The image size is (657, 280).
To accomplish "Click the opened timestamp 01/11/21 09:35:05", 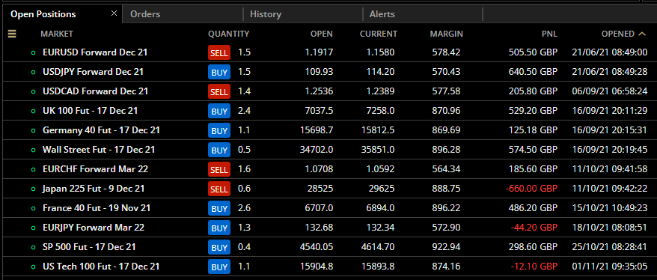I will tap(610, 267).
